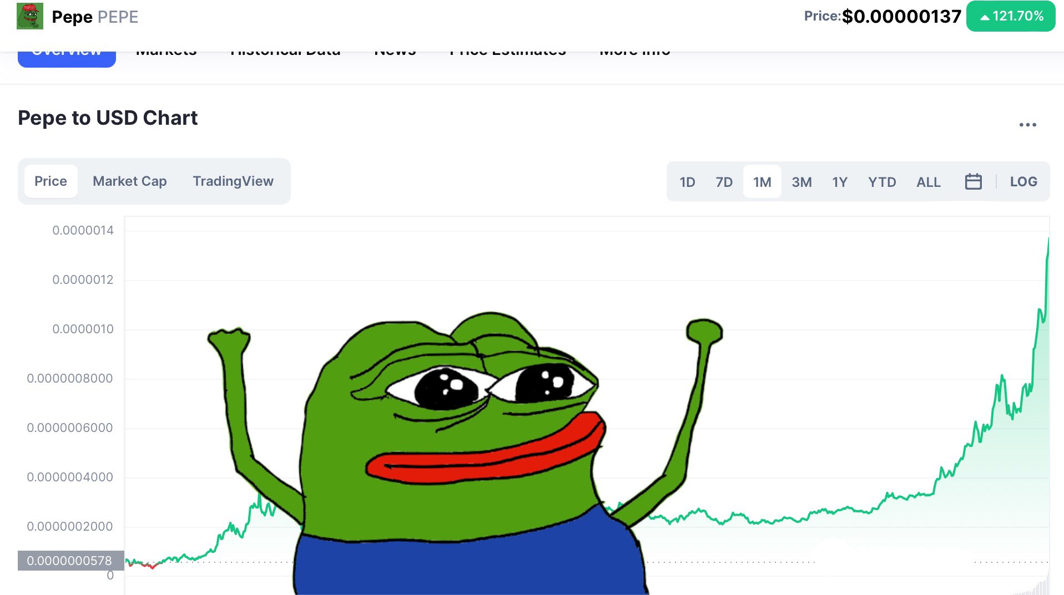Toggle the LOG scale on chart

(x=1023, y=181)
